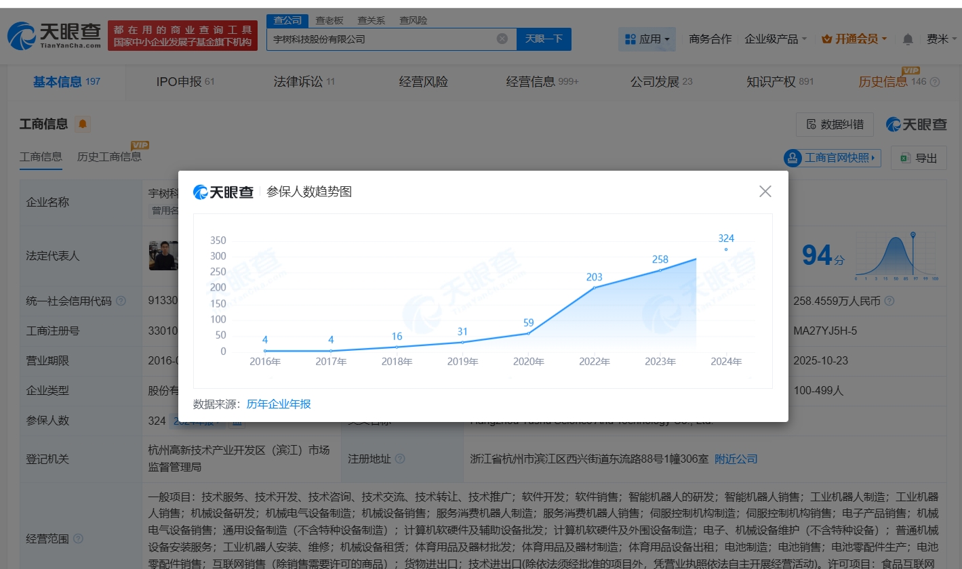The height and width of the screenshot is (569, 962).
Task: Click 数据纠错 button
Action: (835, 124)
